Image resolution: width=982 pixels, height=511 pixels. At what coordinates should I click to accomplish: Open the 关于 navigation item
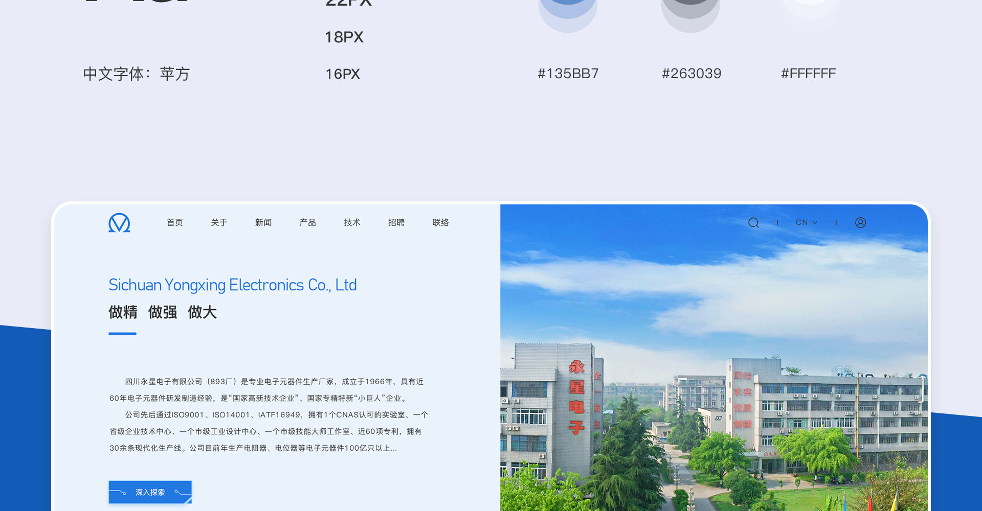click(x=219, y=223)
